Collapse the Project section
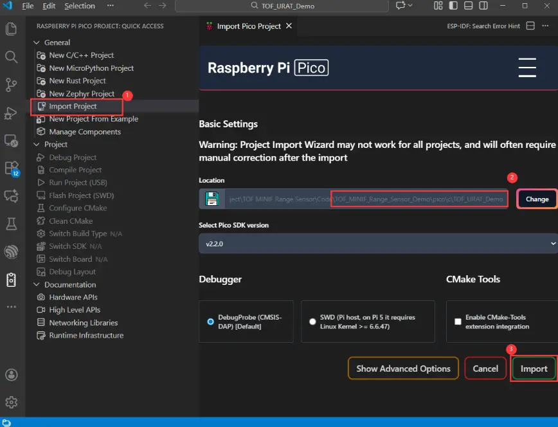The width and height of the screenshot is (558, 427). click(x=36, y=144)
